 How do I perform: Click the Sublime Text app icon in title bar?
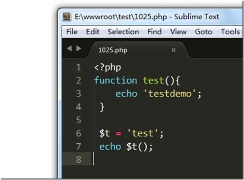tap(67, 17)
